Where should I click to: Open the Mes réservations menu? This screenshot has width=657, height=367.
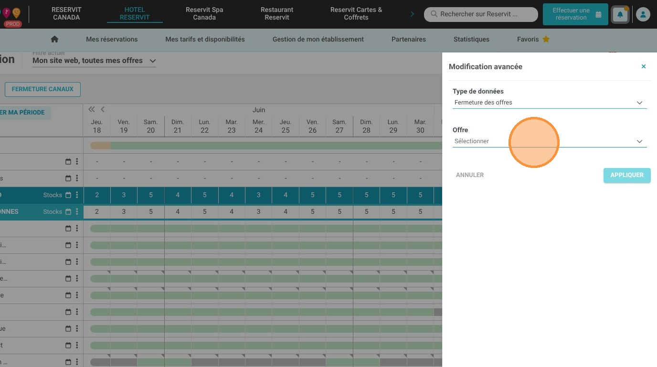(x=112, y=39)
